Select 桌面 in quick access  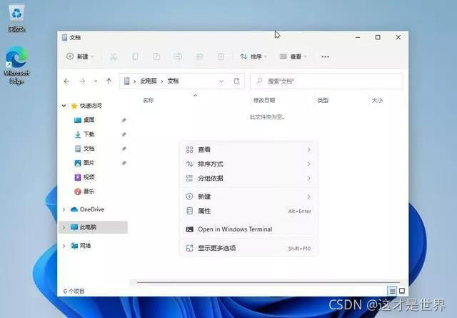89,120
